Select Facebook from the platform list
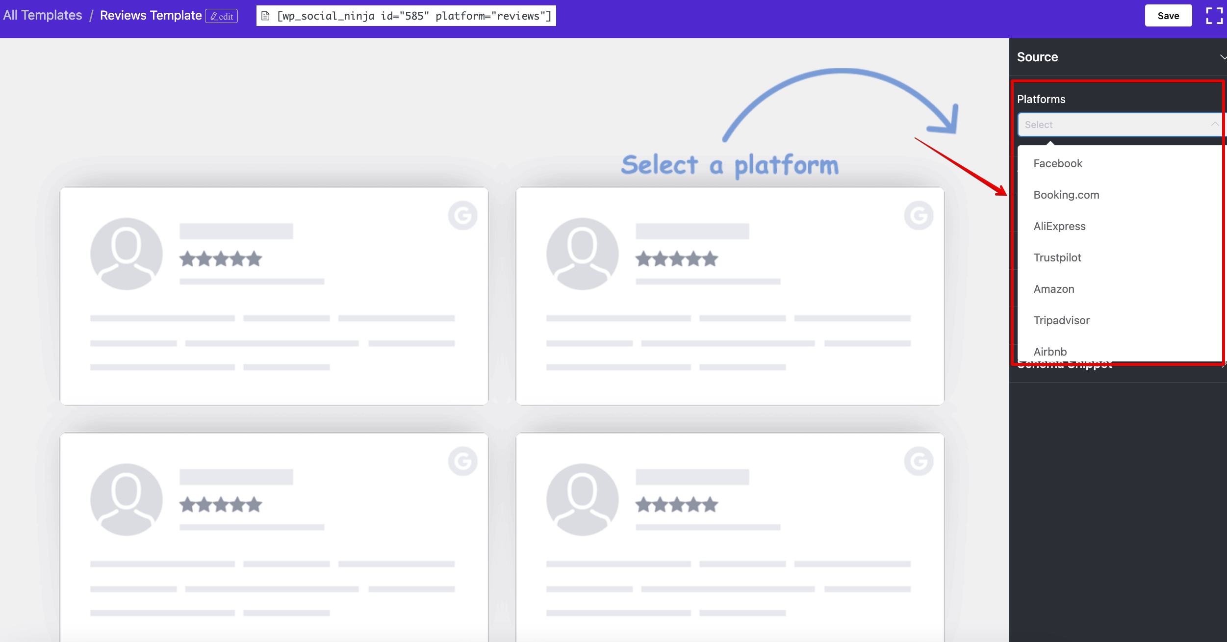 (x=1057, y=163)
